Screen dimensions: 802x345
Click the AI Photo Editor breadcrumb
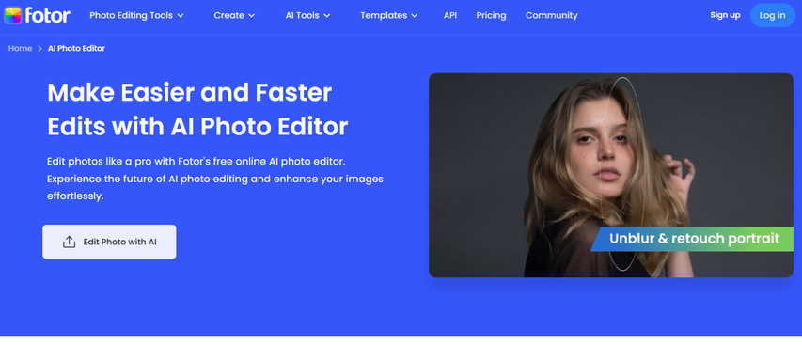[76, 49]
